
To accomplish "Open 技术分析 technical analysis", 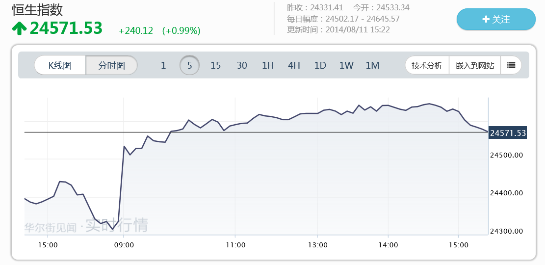I will 427,65.
